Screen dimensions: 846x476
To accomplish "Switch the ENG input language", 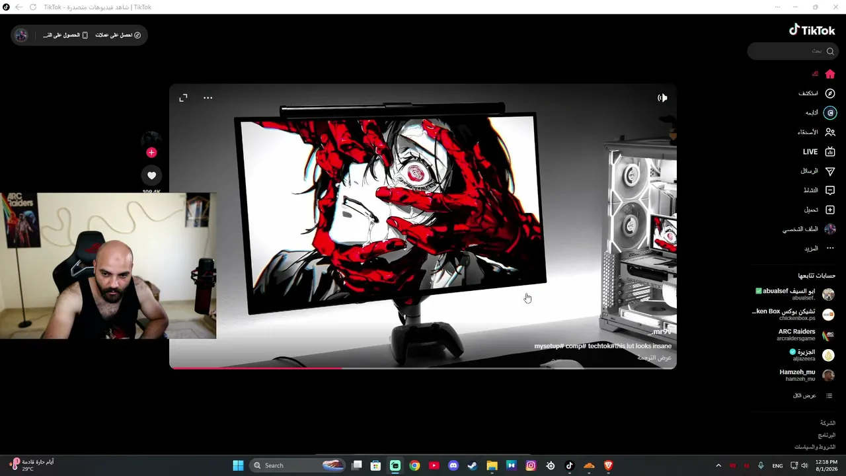I will [x=778, y=465].
